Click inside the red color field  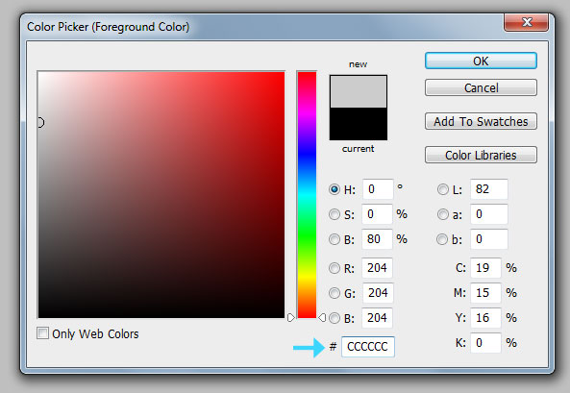click(x=161, y=195)
